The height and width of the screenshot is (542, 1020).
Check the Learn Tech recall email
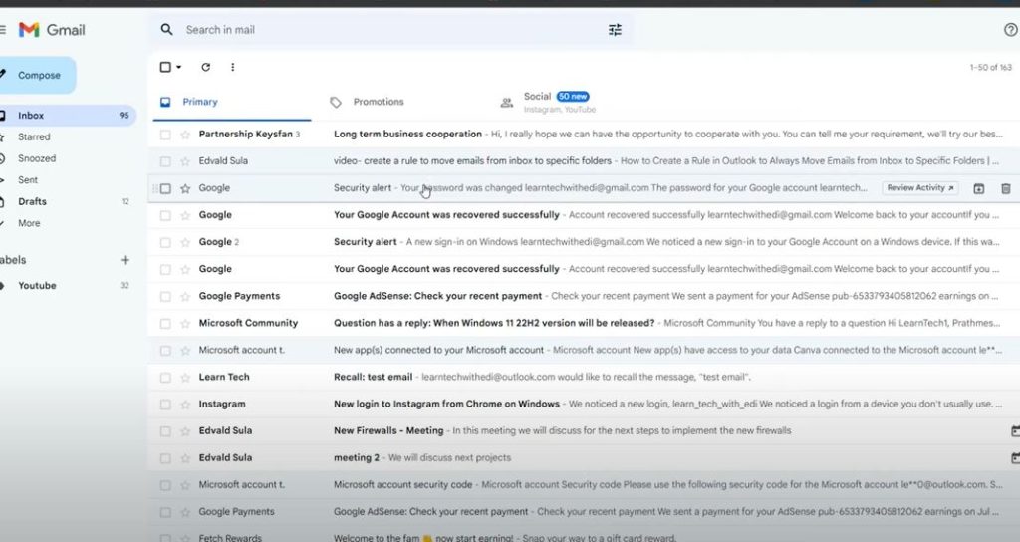click(165, 378)
